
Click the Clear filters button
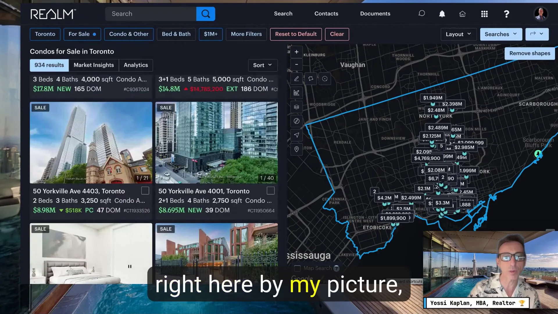[337, 34]
